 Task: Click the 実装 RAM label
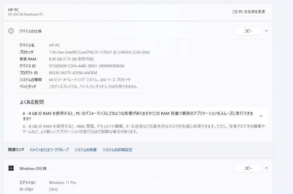coord(28,59)
